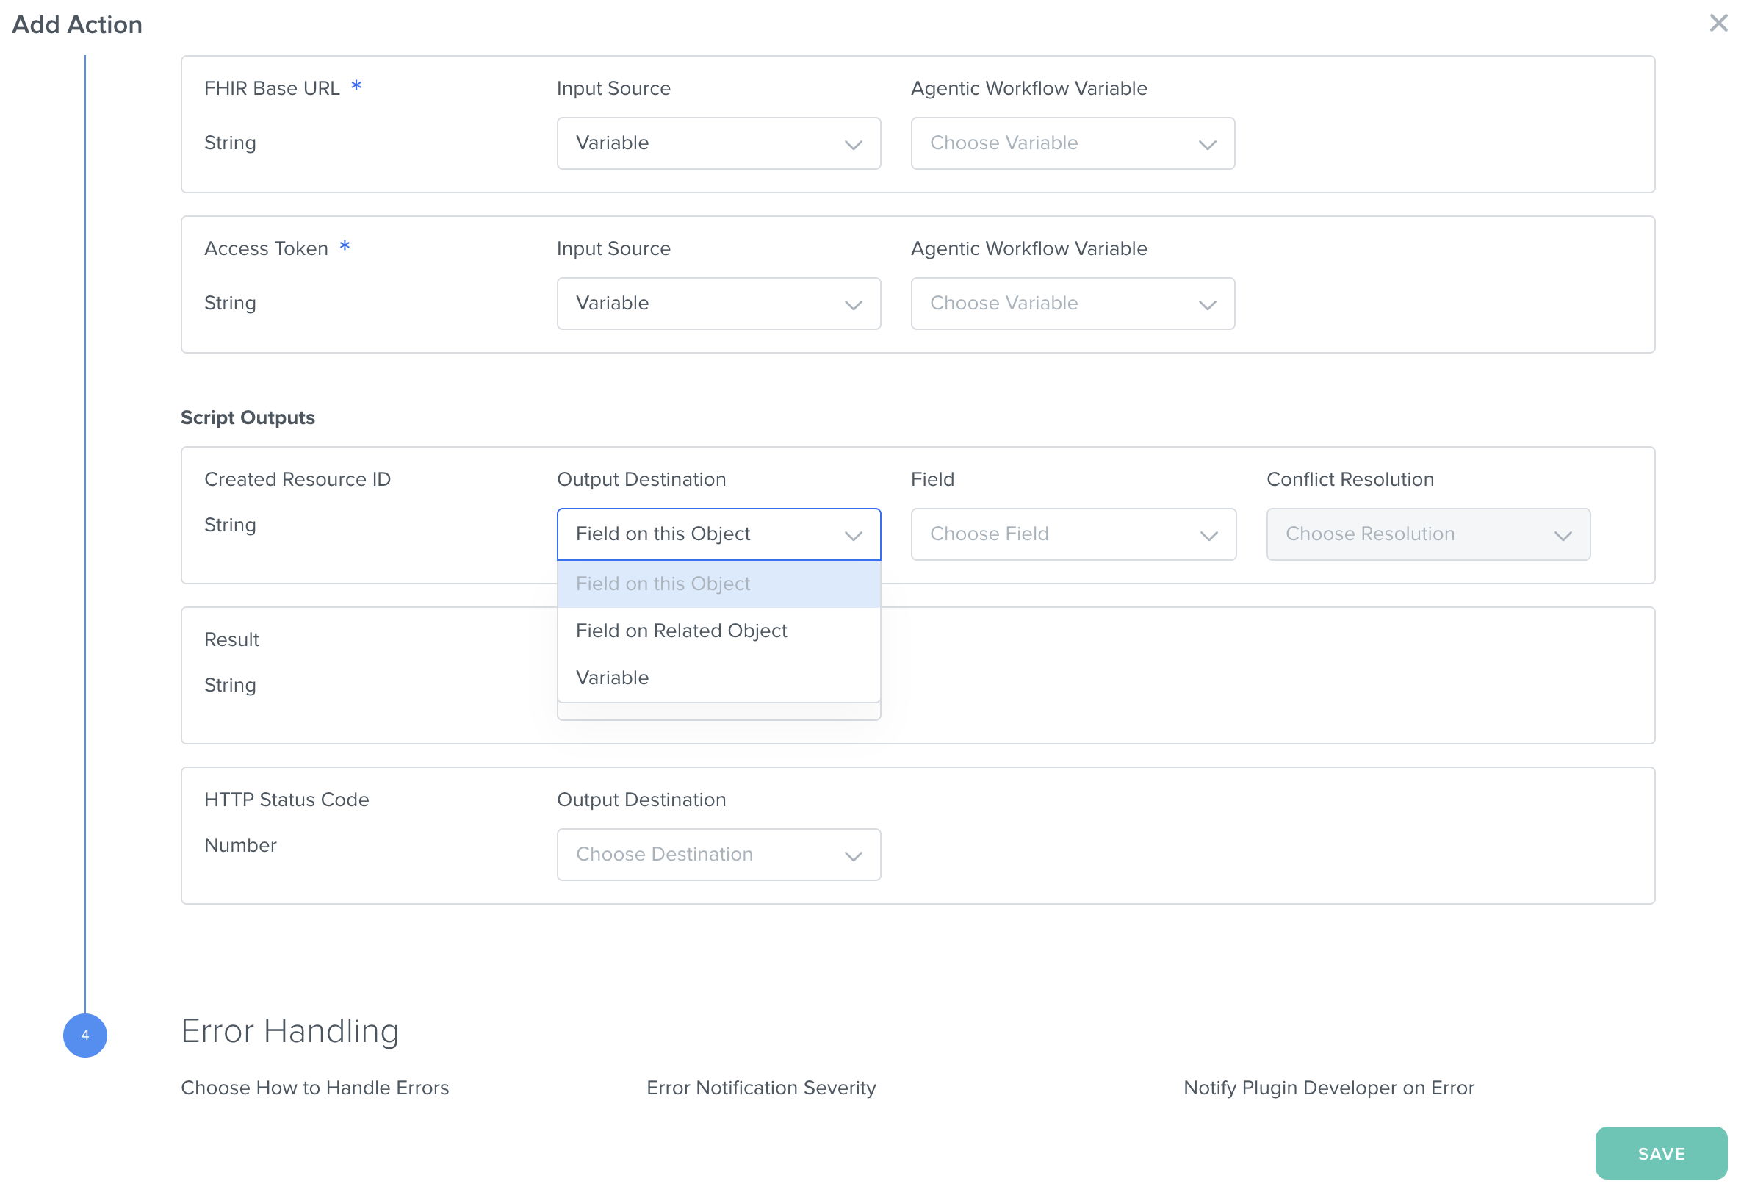This screenshot has height=1195, width=1744.
Task: Click the 'FHIR Base URL' label
Action: click(272, 89)
